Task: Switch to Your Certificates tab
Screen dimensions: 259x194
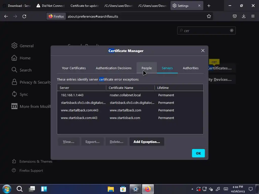Action: (74, 68)
